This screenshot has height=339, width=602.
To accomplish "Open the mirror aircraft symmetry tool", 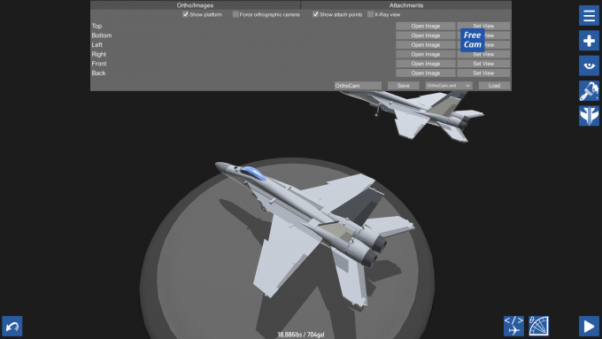I will pos(589,116).
